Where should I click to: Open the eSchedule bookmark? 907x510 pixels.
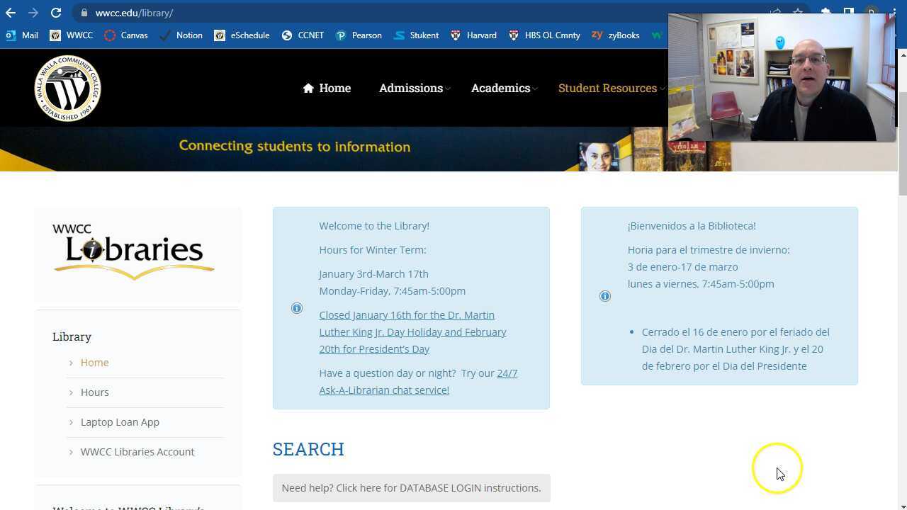coord(242,35)
